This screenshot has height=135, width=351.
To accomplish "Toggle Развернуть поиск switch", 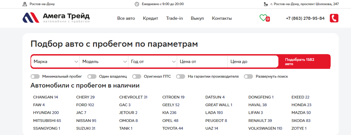I will tap(248, 77).
